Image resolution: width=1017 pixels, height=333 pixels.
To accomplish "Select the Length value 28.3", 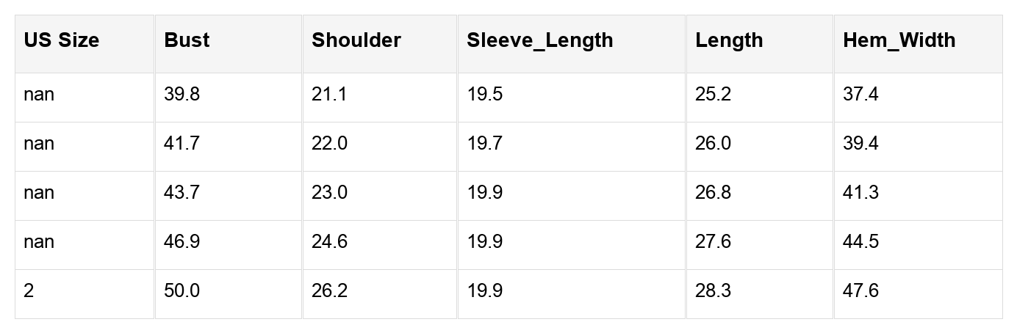I will (x=713, y=291).
